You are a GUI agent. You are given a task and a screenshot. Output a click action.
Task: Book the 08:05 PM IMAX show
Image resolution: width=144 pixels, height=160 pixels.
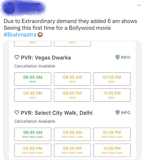(x=72, y=95)
